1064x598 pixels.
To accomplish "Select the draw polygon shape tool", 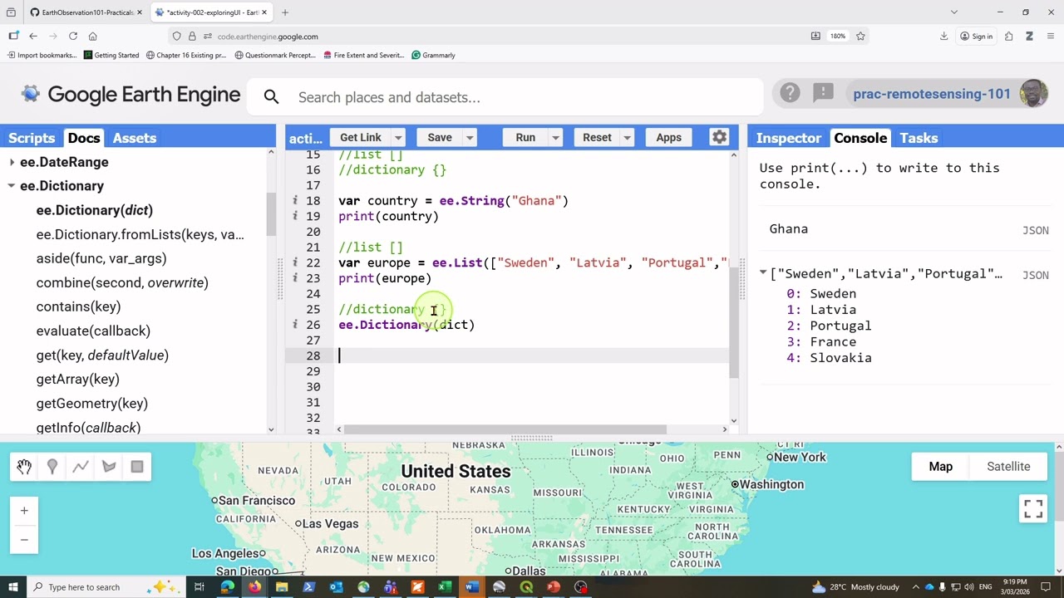I will tap(109, 467).
